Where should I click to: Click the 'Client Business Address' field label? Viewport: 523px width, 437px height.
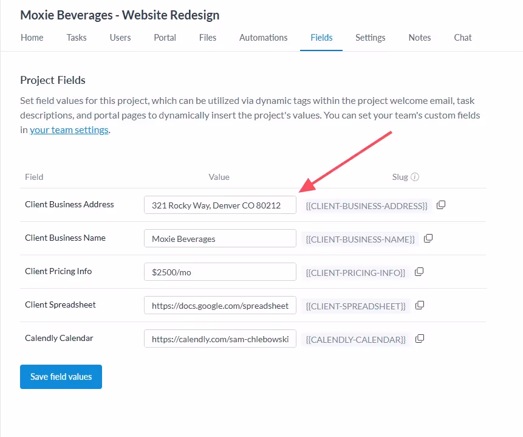click(x=69, y=204)
